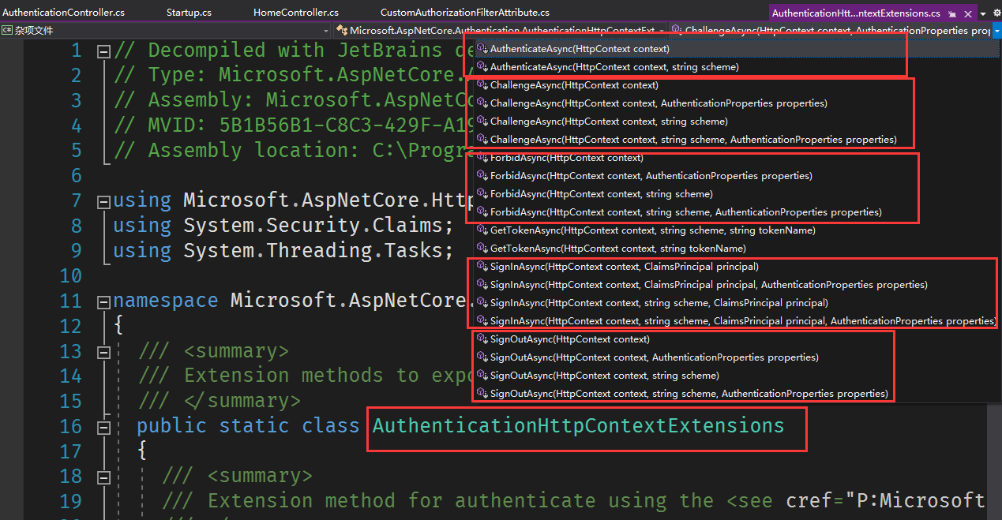
Task: Select AuthenticateAsync(HttpContext context, string scheme) member
Action: coord(614,67)
